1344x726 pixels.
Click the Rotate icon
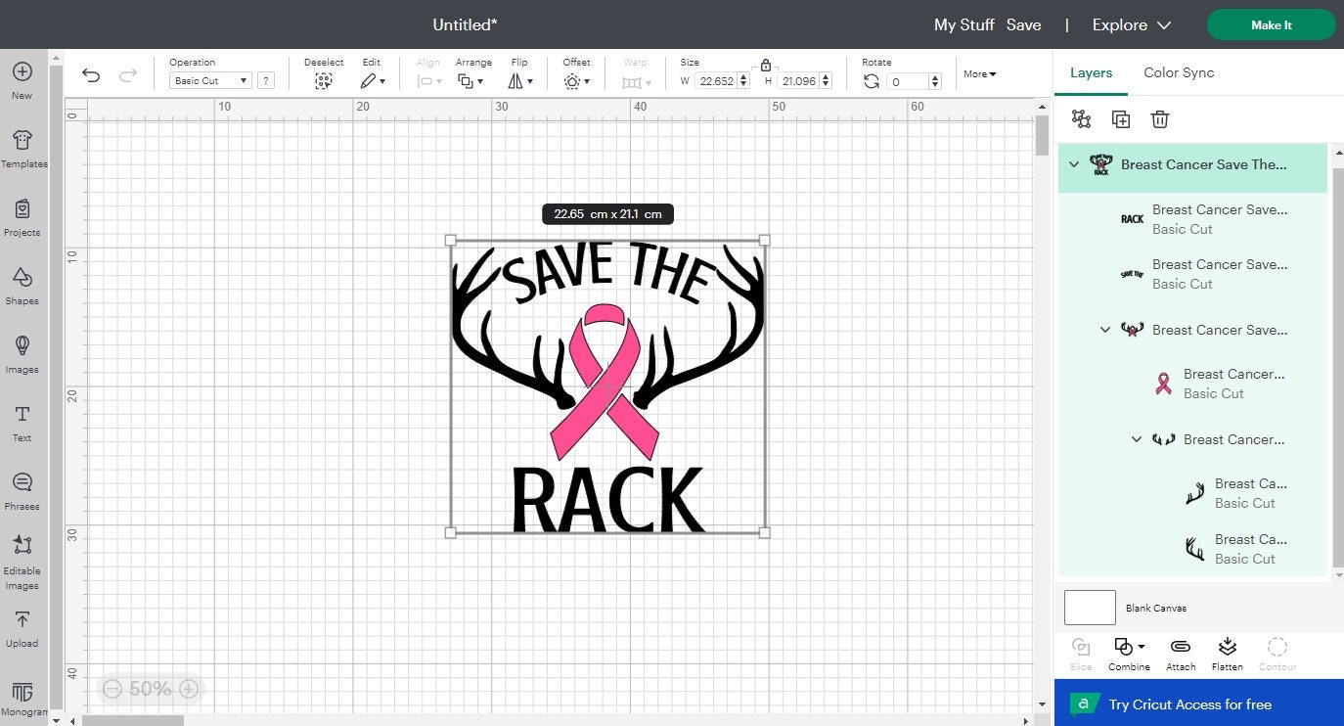[872, 81]
